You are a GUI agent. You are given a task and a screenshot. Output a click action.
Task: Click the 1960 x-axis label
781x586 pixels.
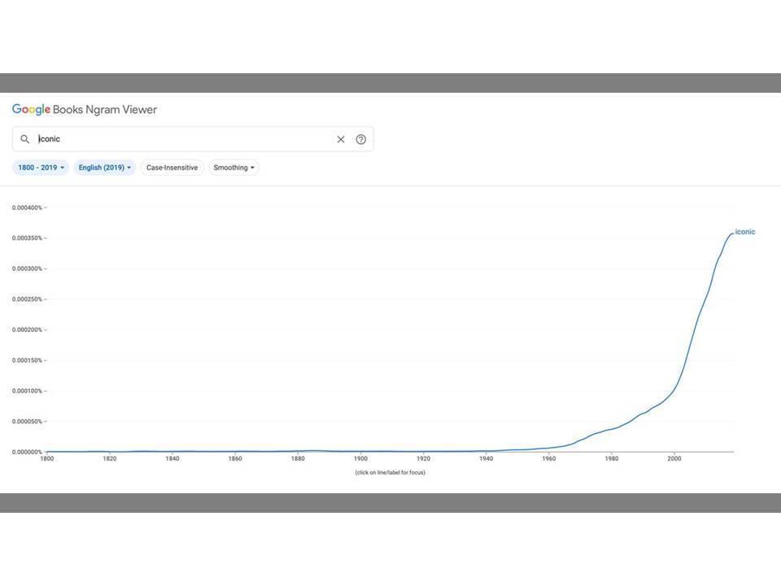click(x=549, y=459)
